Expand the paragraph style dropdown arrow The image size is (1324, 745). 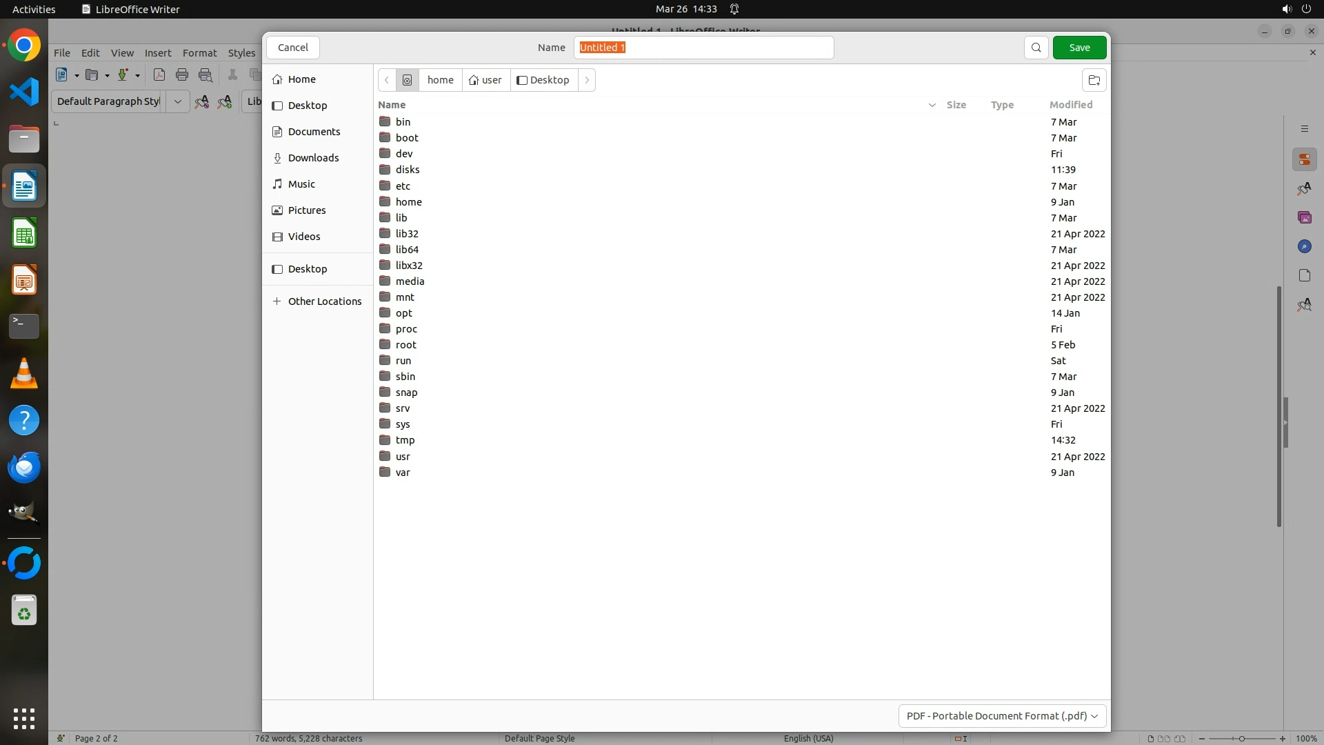(177, 101)
